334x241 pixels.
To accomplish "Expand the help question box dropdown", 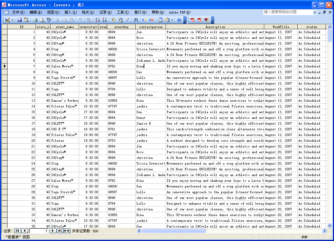I will pyautogui.click(x=315, y=12).
